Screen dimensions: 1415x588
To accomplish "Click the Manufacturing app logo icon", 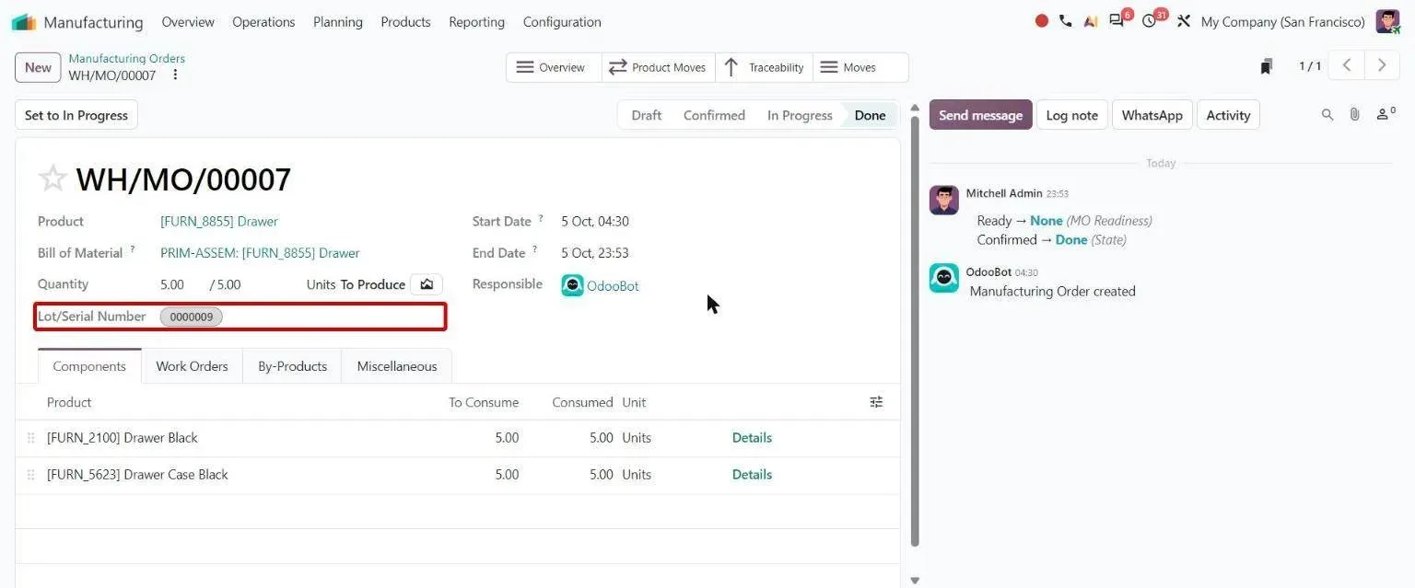I will (24, 22).
